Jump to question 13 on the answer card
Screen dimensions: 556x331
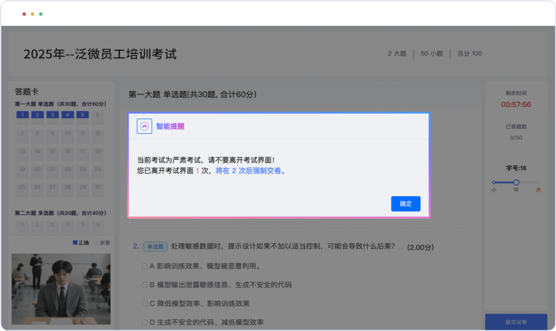[22, 152]
